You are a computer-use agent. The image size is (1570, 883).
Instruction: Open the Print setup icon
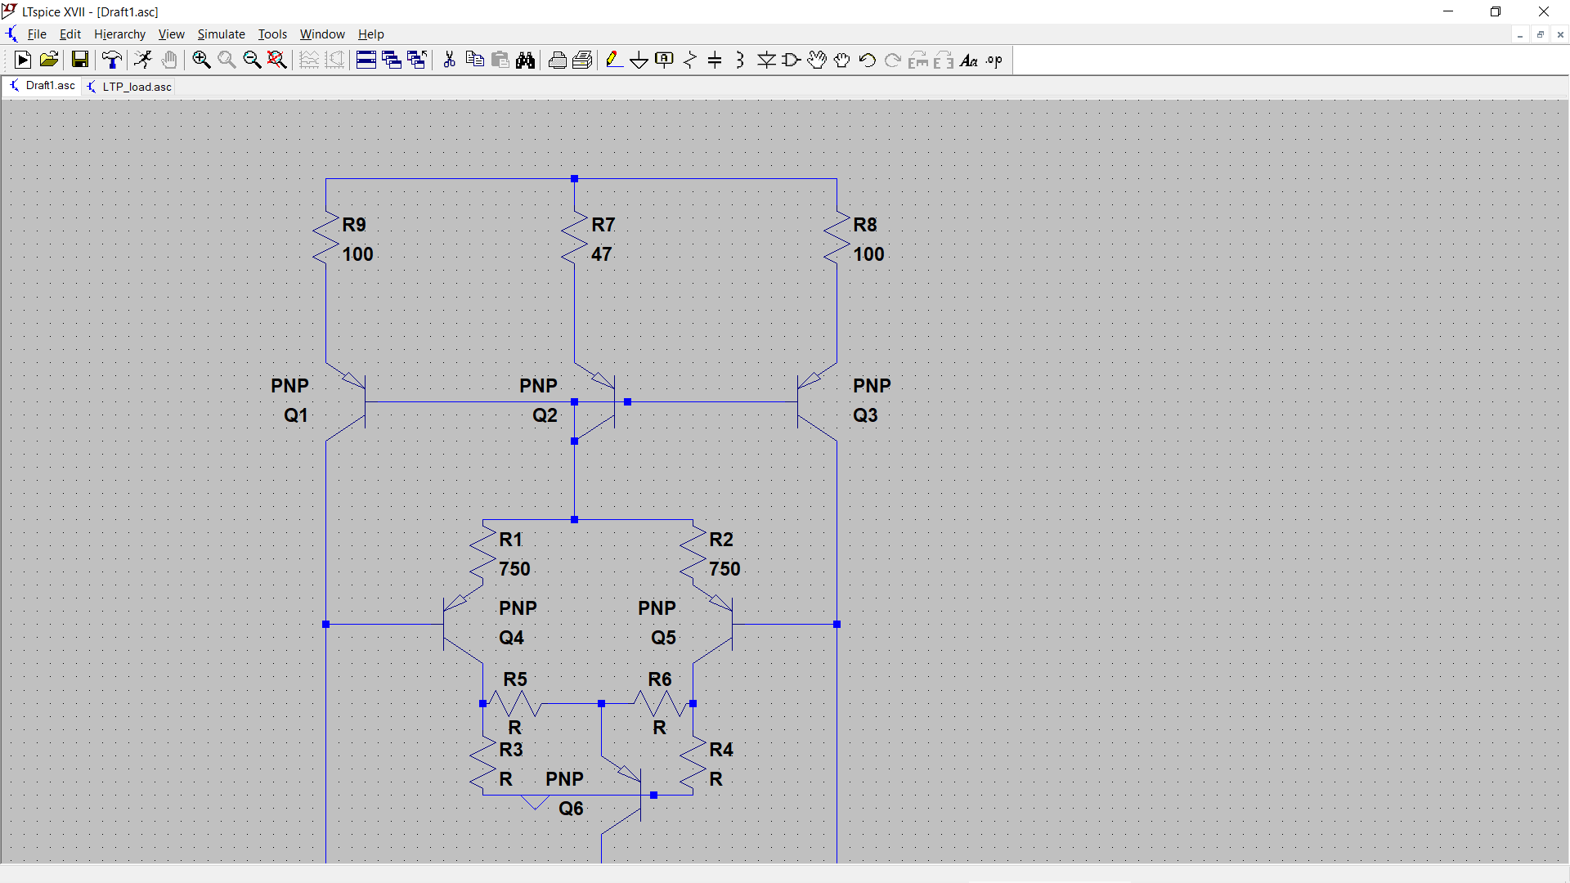point(582,60)
